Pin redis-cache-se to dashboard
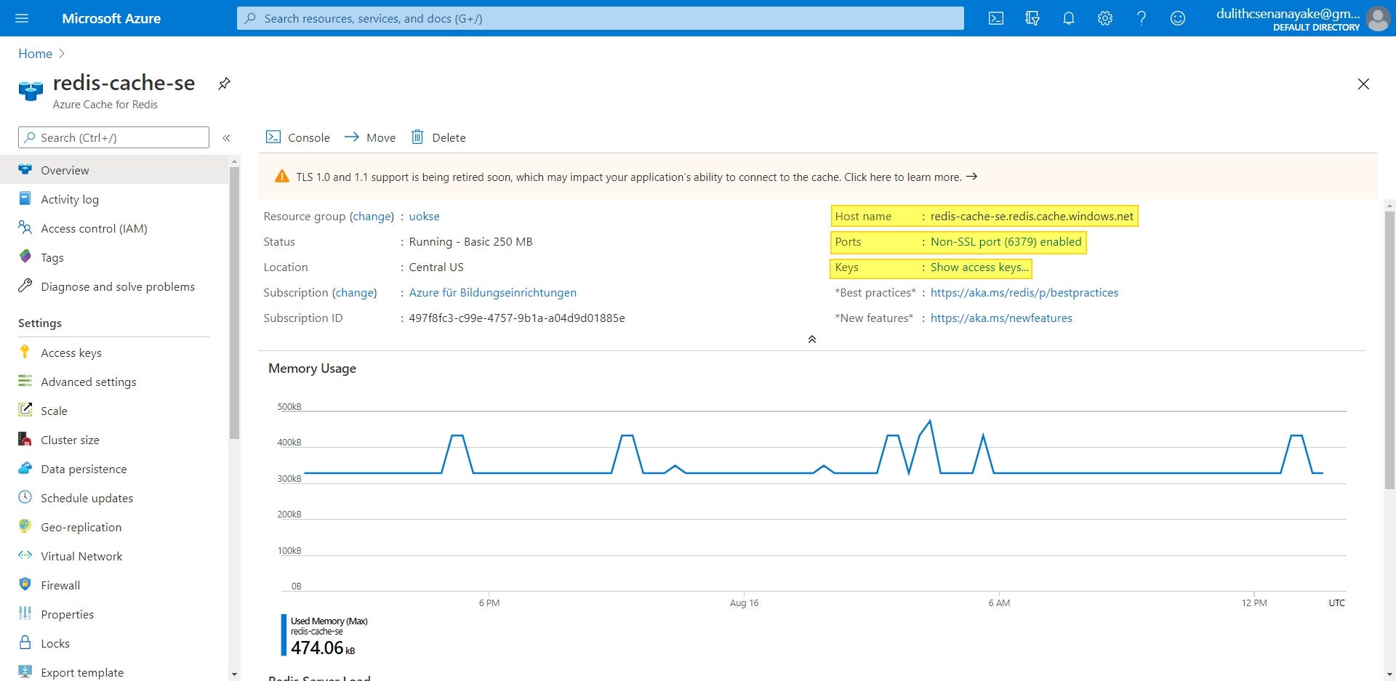 (x=225, y=84)
